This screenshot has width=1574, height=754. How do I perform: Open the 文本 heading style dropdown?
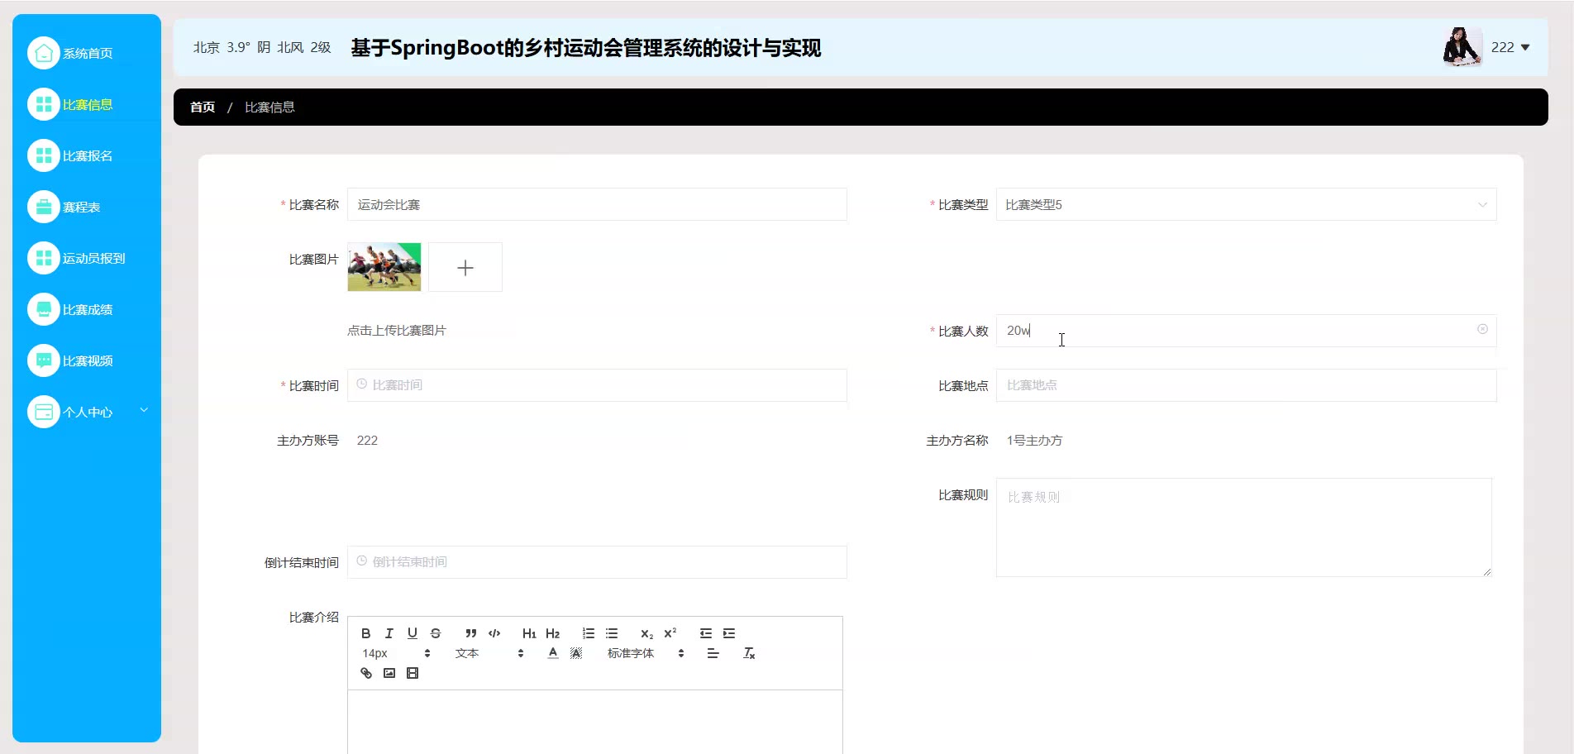(x=489, y=653)
